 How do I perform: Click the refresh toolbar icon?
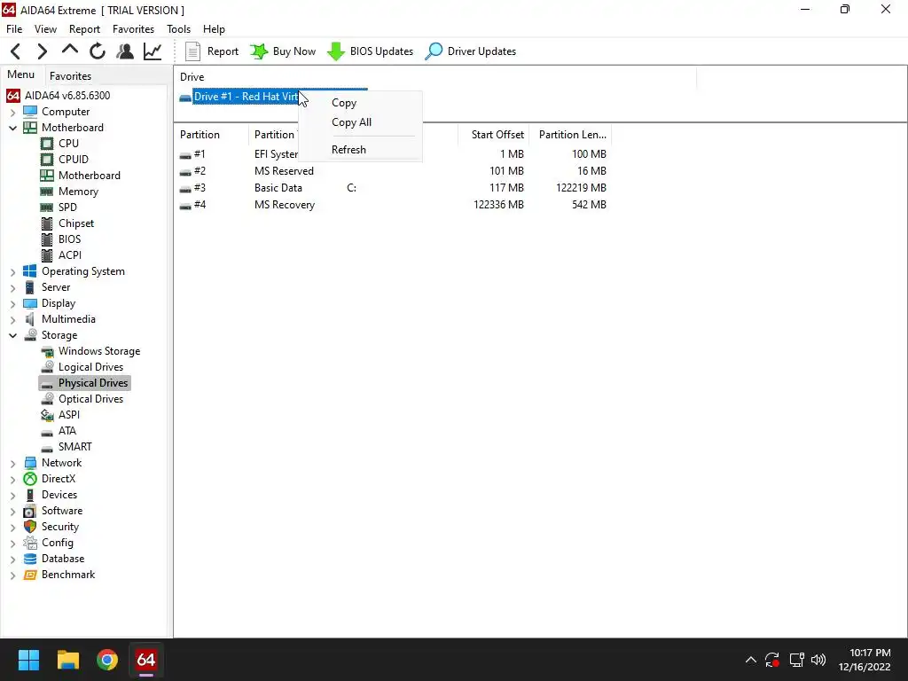pyautogui.click(x=98, y=51)
